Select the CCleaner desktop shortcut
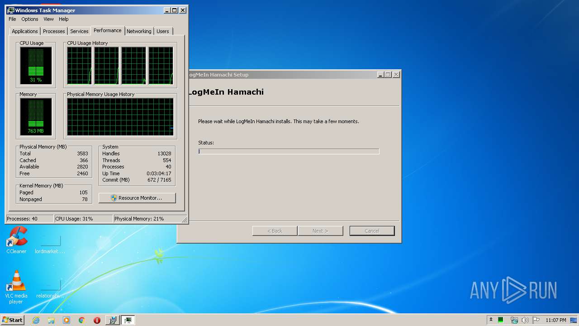Screen dimensions: 579x326 coord(16,240)
